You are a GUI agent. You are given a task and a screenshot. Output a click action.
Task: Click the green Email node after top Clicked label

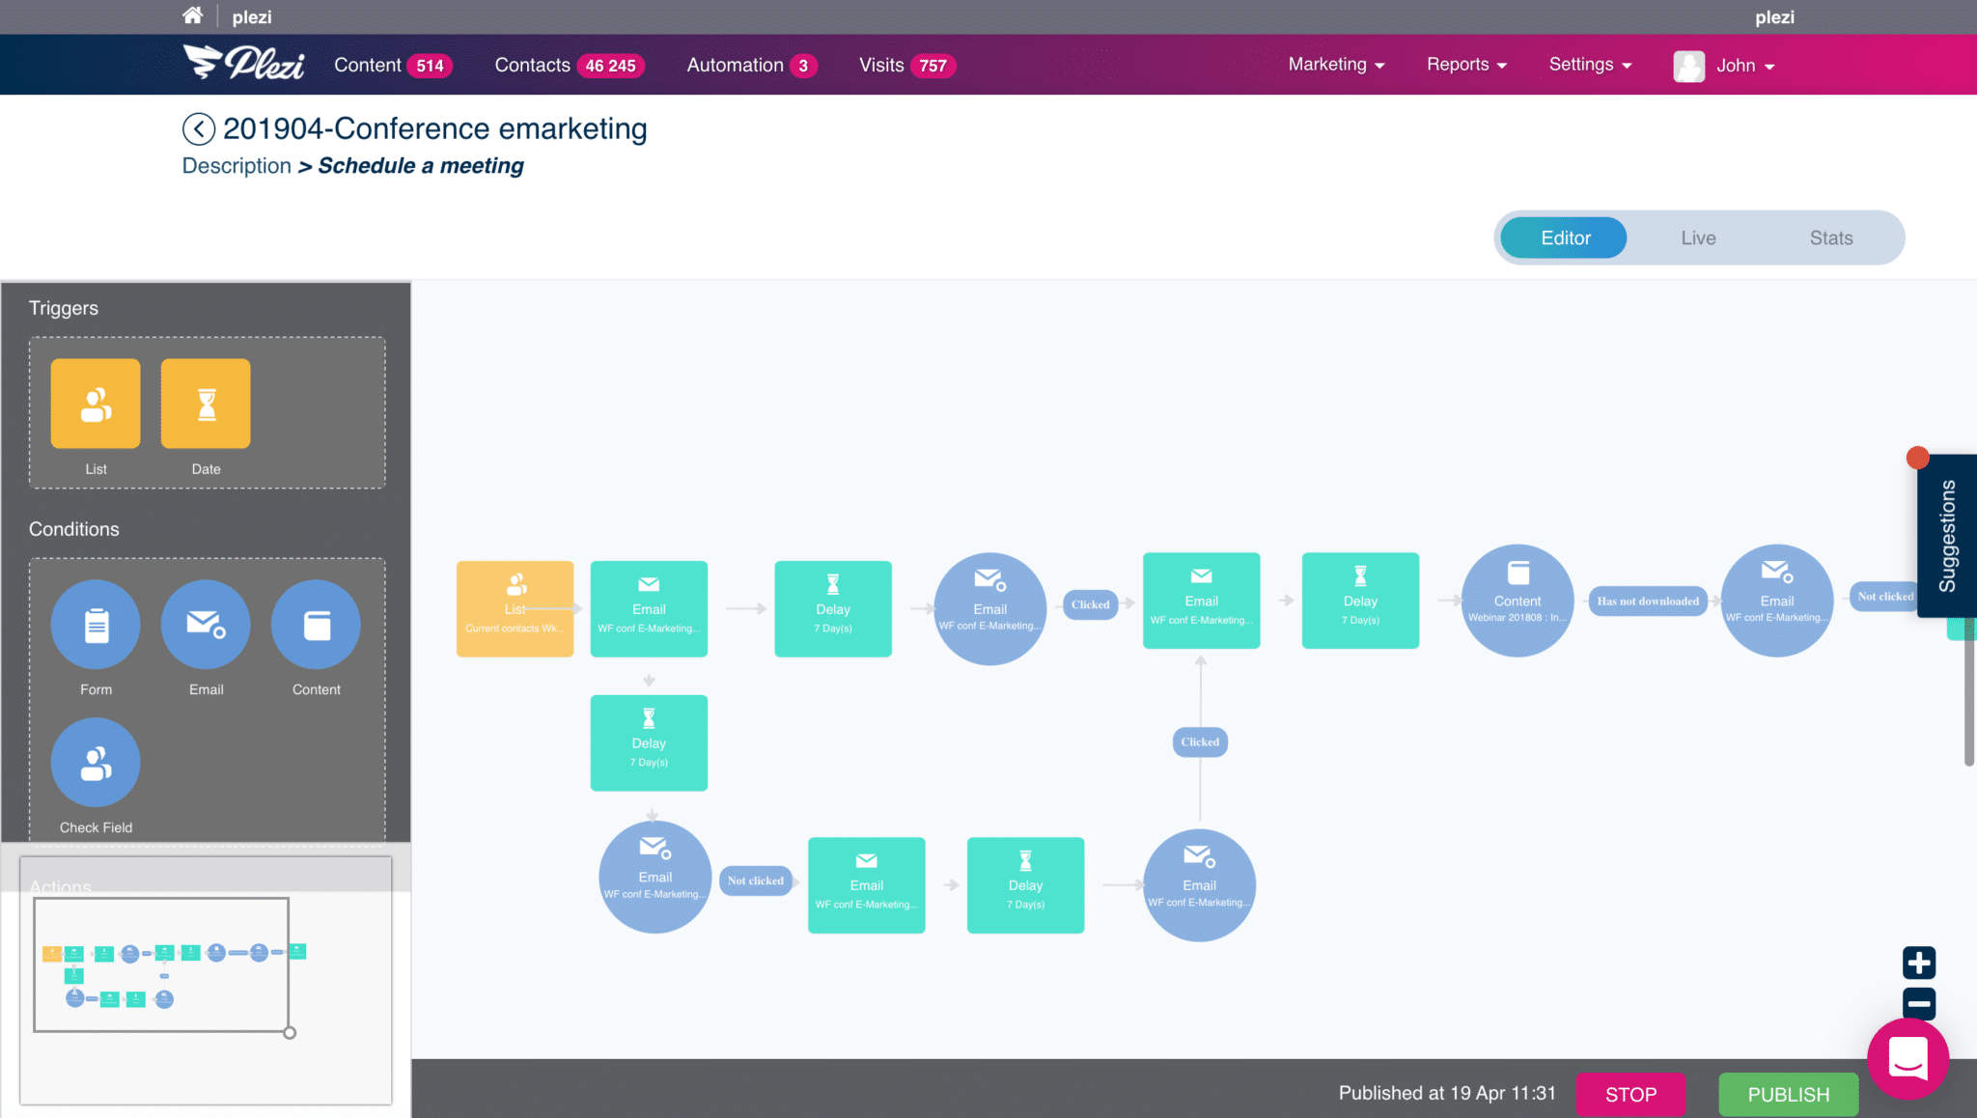click(1202, 601)
